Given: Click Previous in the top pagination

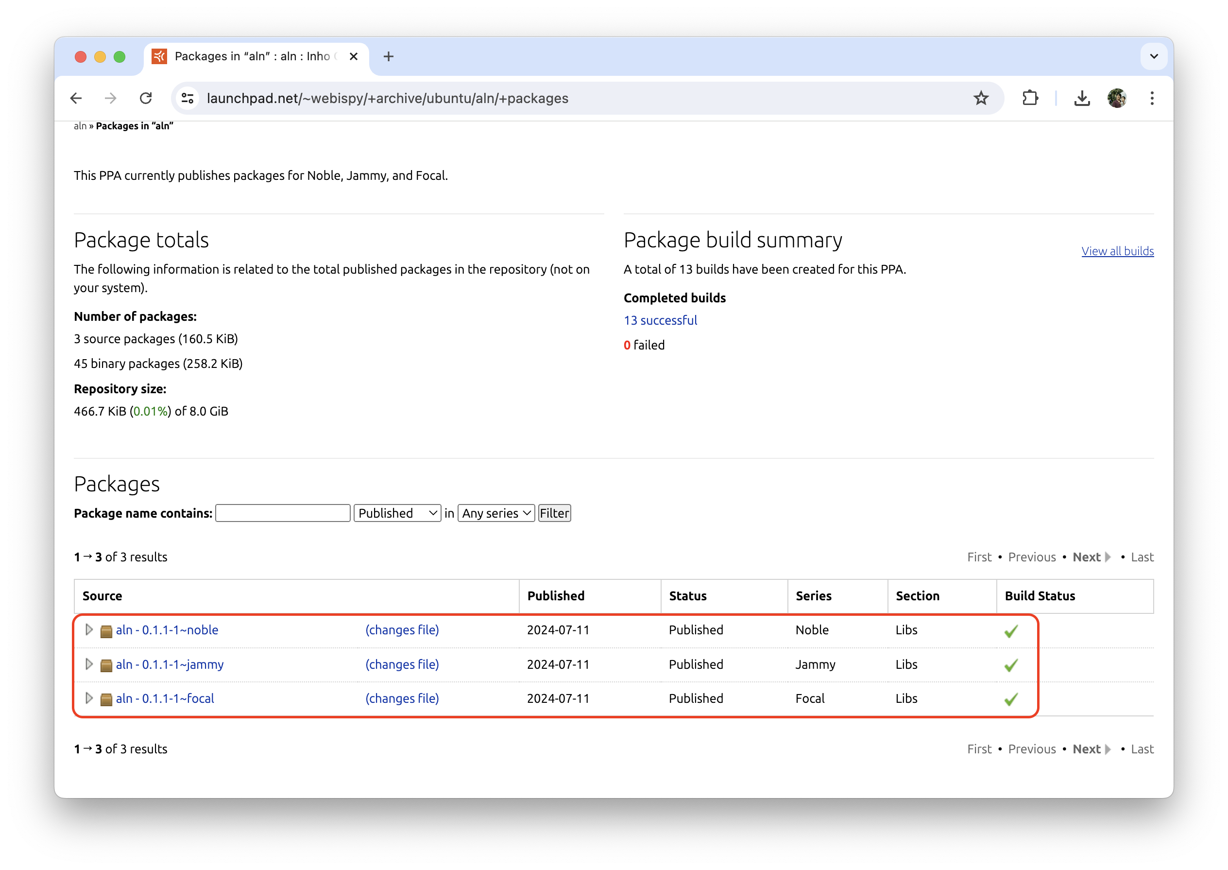Looking at the screenshot, I should [x=1032, y=557].
